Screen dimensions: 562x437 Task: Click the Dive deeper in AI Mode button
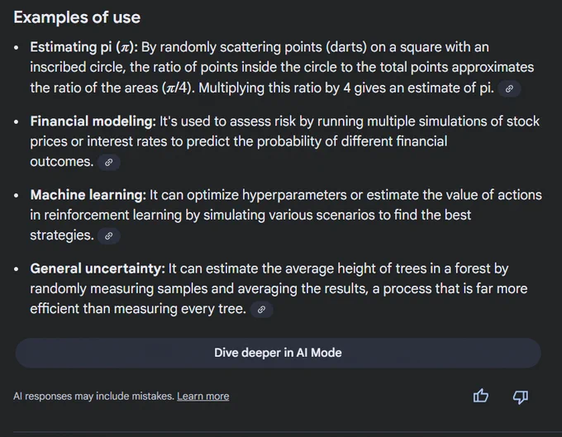point(279,353)
